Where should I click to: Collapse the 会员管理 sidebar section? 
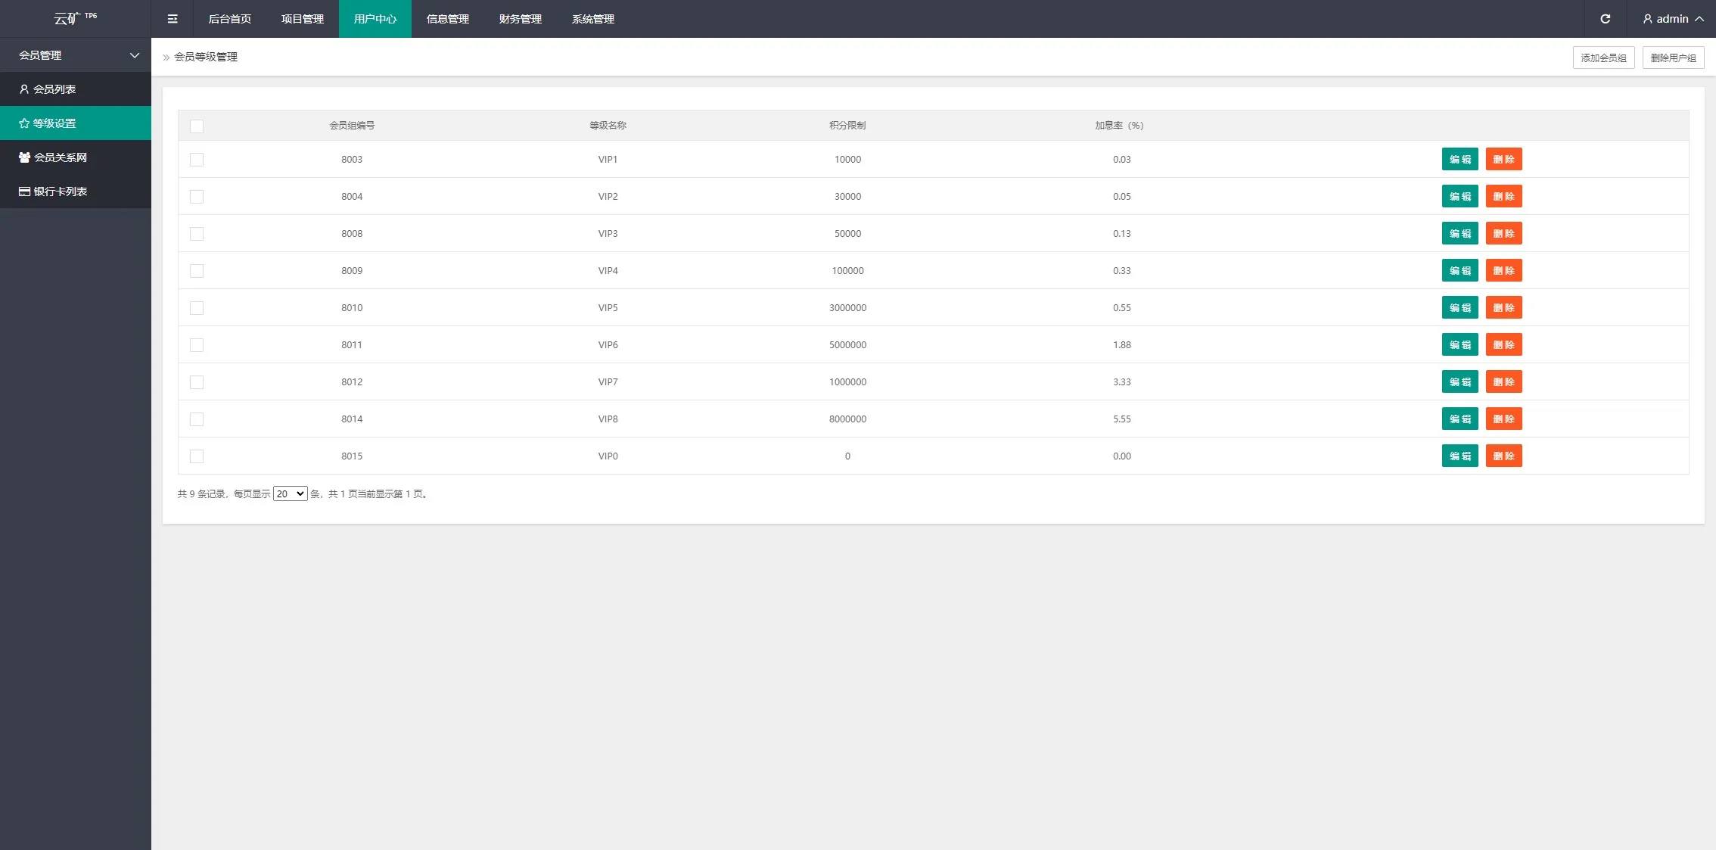click(135, 55)
